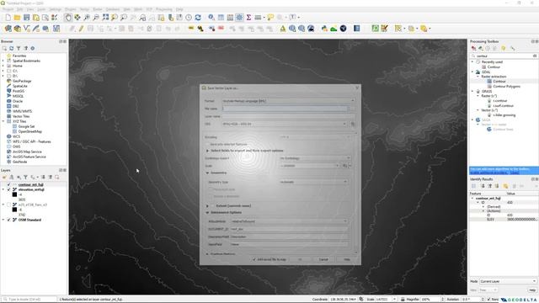Click the Browser panel refresh icon
This screenshot has height=303, width=539.
(x=11, y=49)
